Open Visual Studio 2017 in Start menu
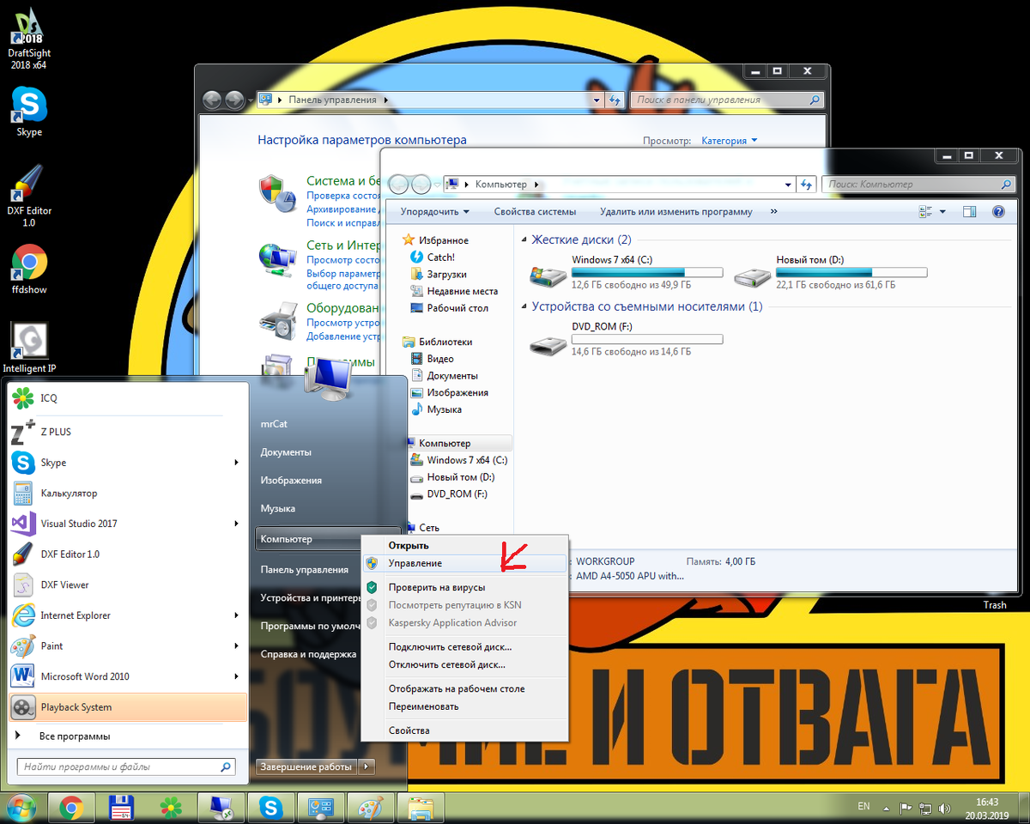The width and height of the screenshot is (1030, 824). pos(127,524)
